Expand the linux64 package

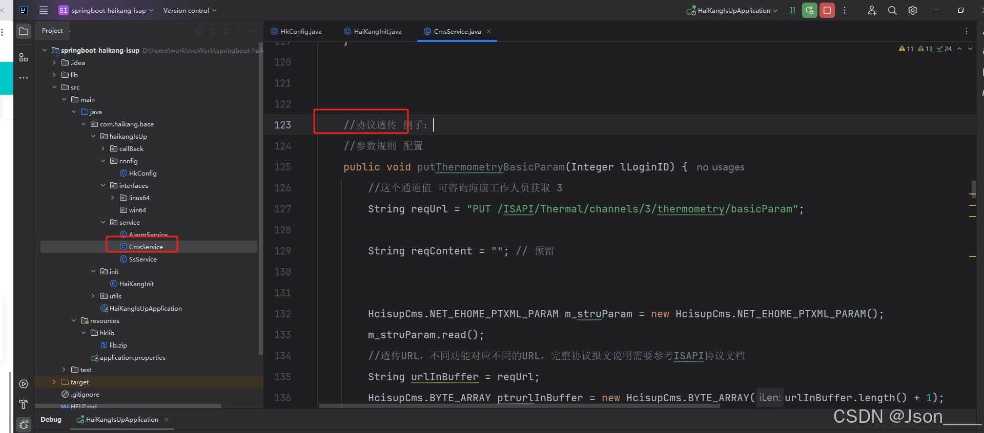point(113,198)
